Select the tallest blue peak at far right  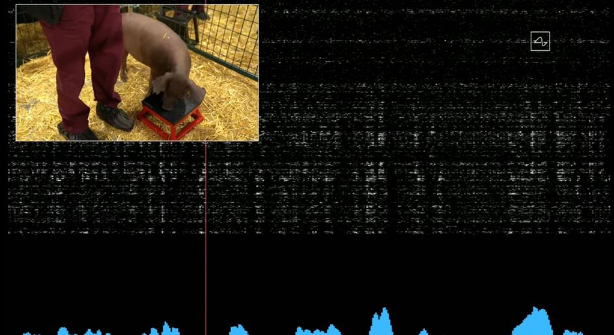coord(536,321)
